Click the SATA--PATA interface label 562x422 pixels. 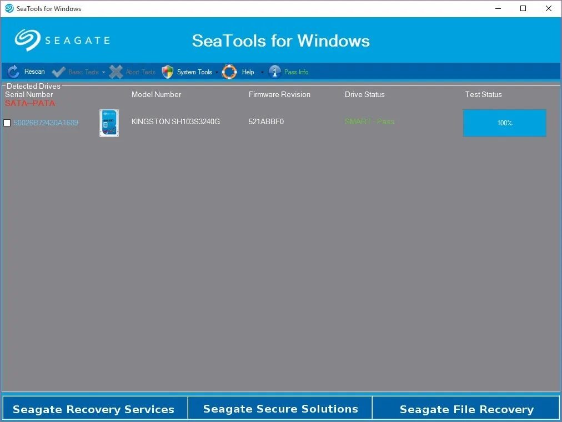[30, 103]
